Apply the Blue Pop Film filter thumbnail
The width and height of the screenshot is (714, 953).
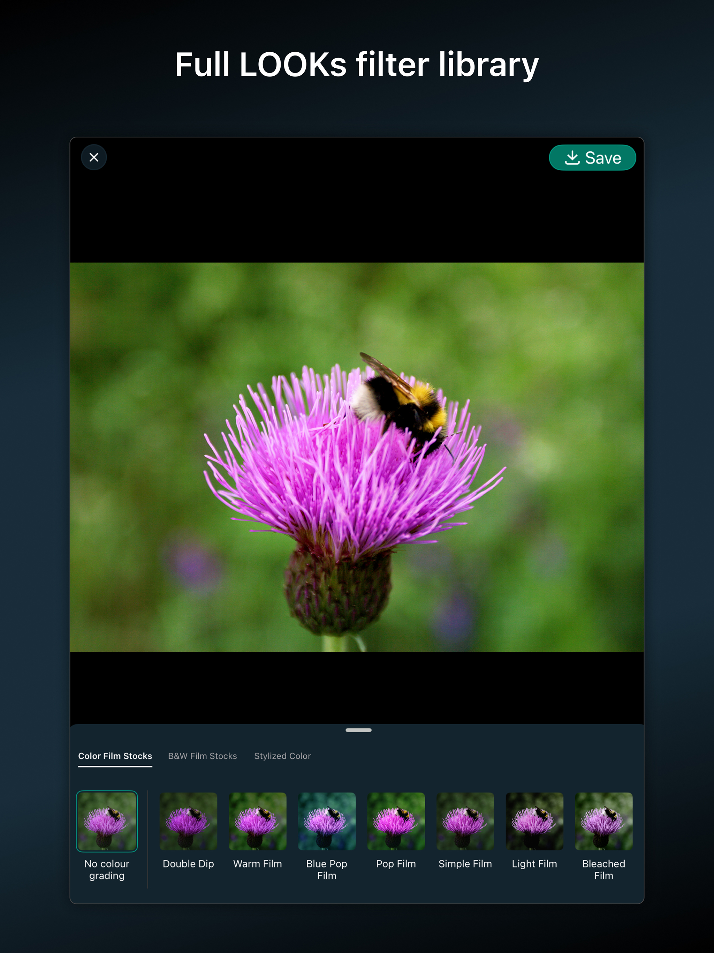pos(327,821)
